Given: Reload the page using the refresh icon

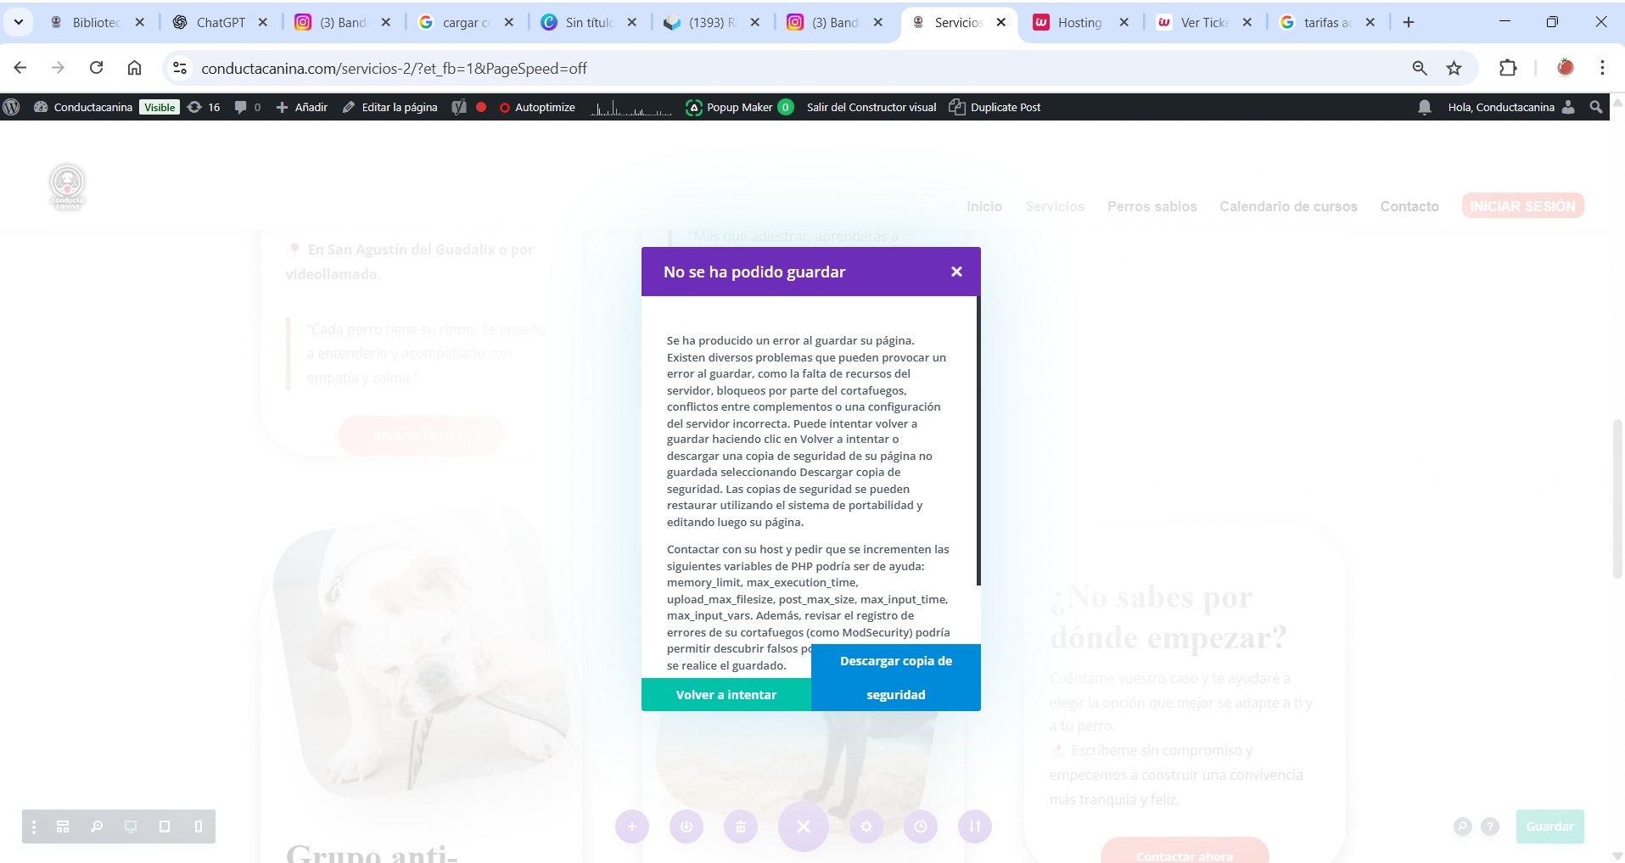Looking at the screenshot, I should (97, 68).
